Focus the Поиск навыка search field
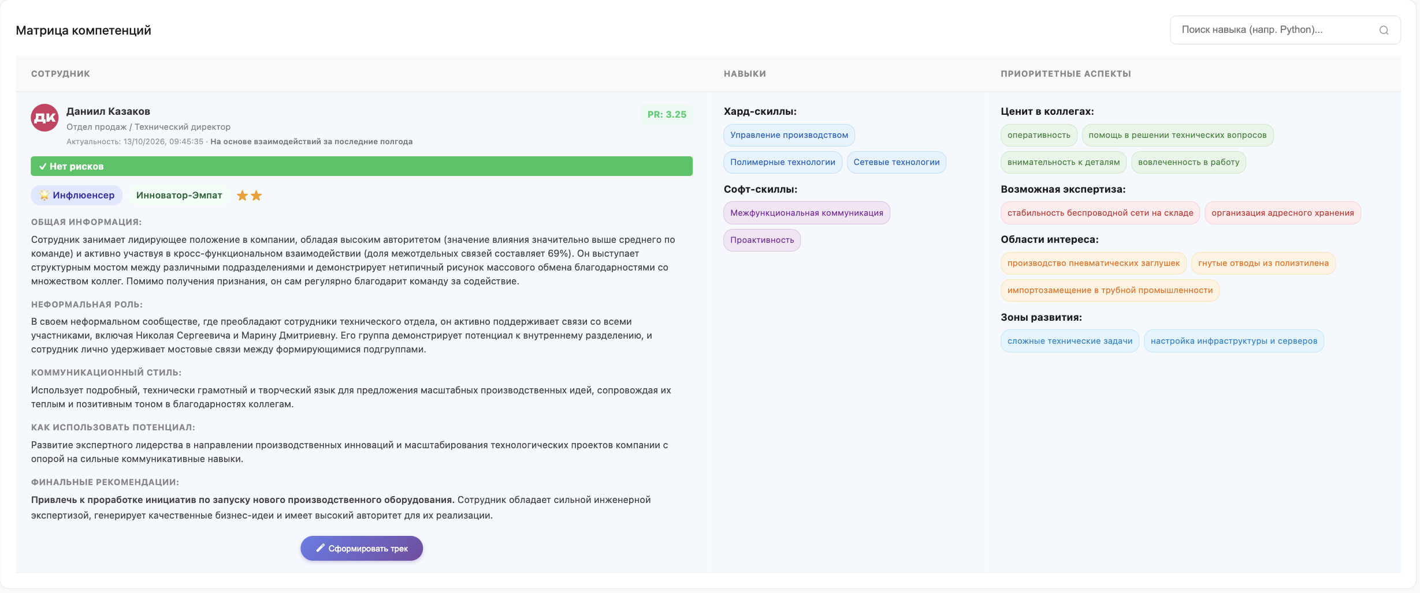The width and height of the screenshot is (1420, 593). click(1285, 30)
